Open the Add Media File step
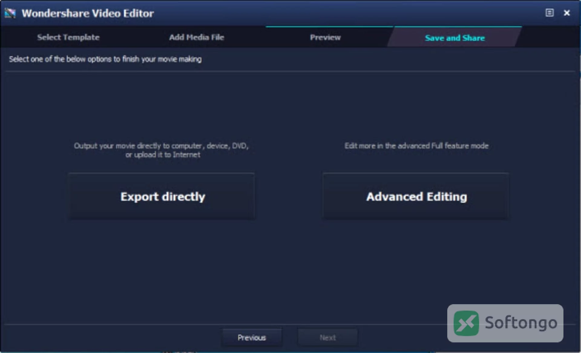The image size is (581, 353). (197, 37)
